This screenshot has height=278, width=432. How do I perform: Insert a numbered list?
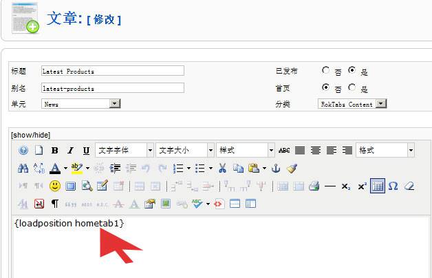click(x=178, y=168)
